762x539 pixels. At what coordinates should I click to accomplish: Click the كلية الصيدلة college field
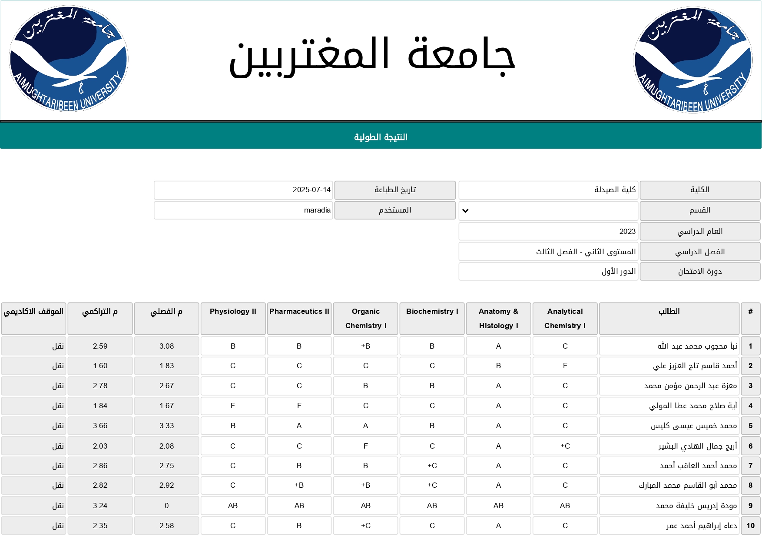pos(548,190)
